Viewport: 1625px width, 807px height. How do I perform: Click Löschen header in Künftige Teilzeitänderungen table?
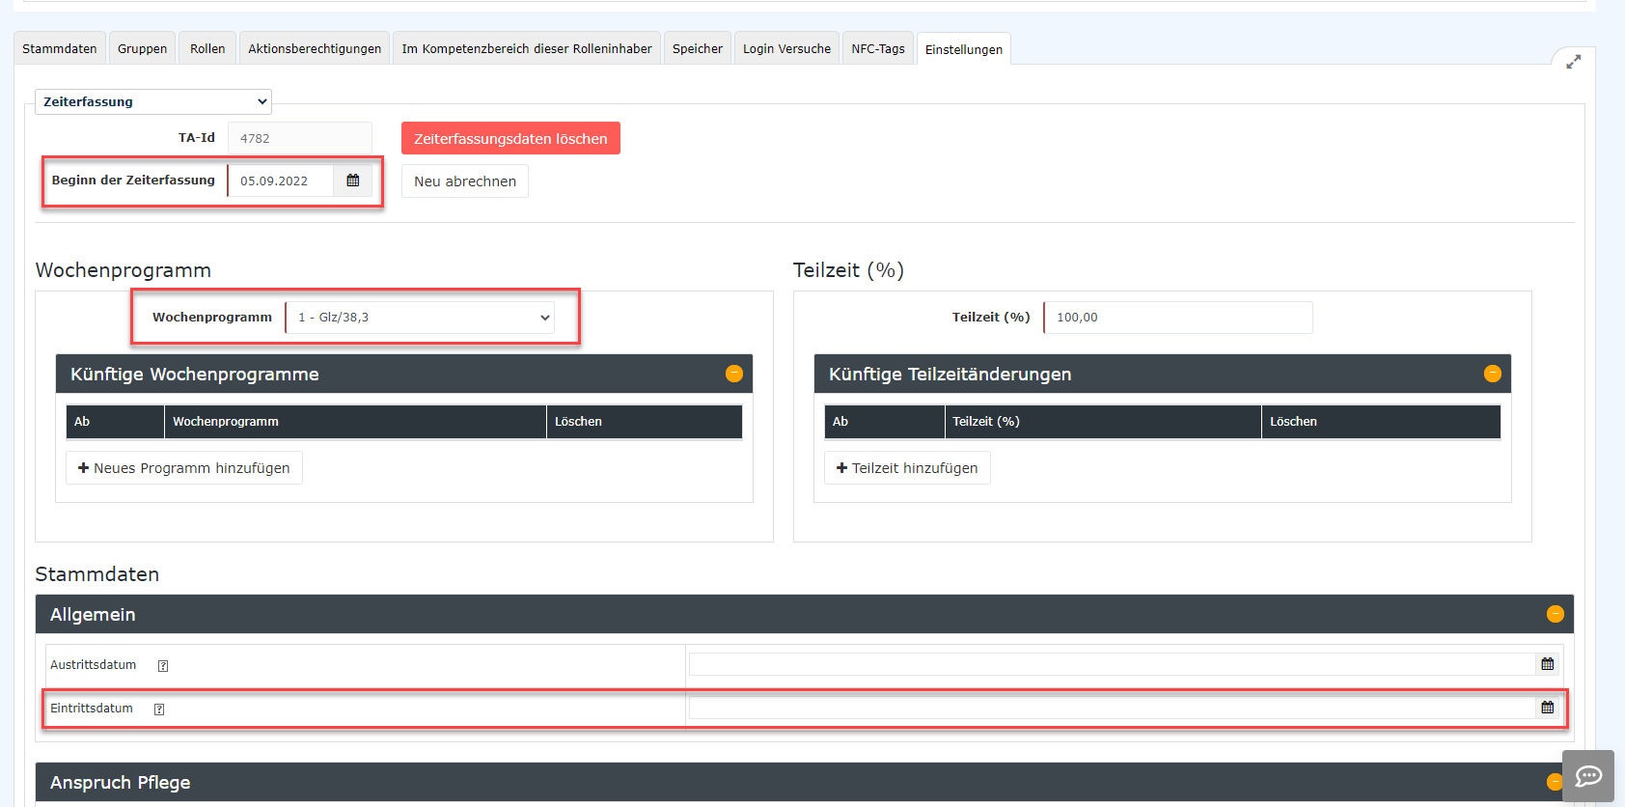pyautogui.click(x=1381, y=422)
